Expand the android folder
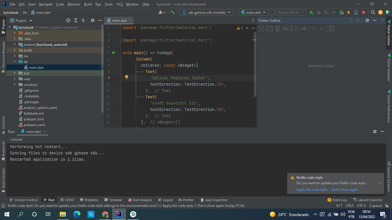 (15, 45)
